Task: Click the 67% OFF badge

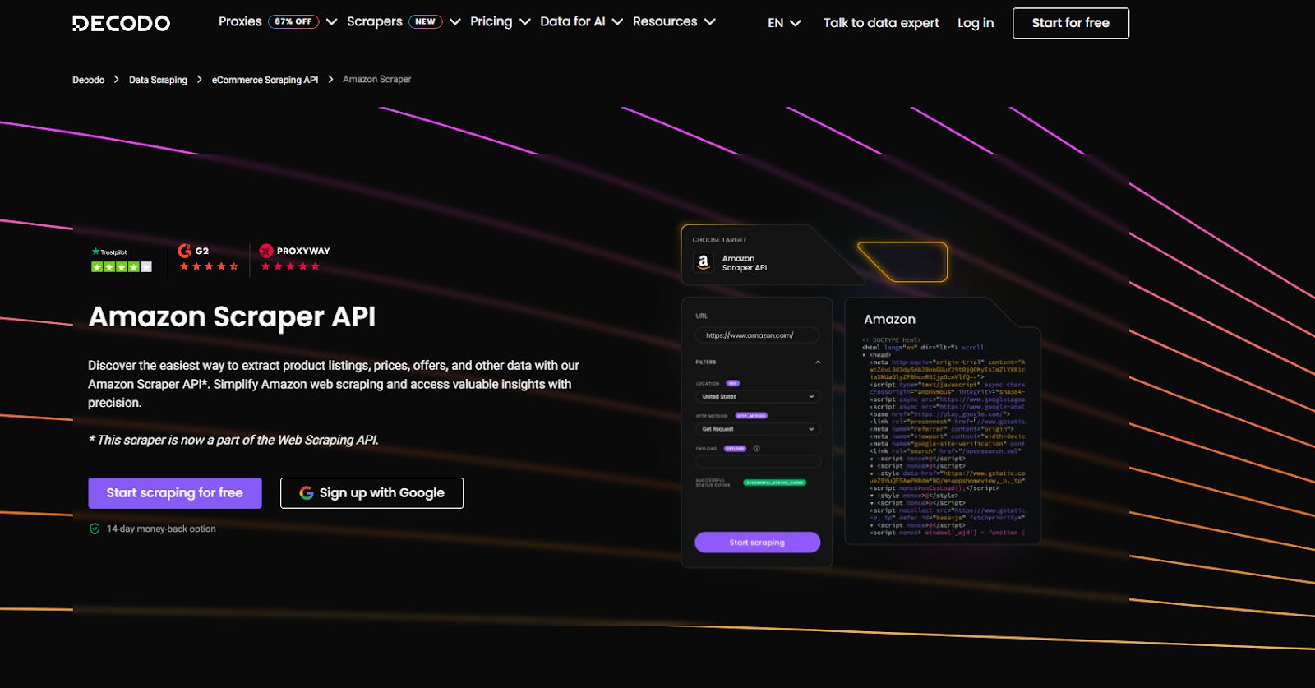Action: pyautogui.click(x=293, y=21)
